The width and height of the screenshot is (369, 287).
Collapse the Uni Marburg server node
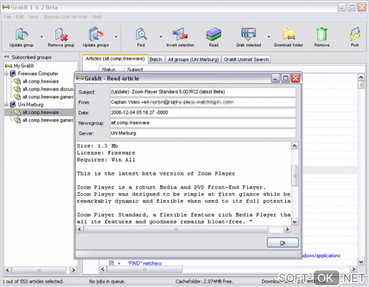(7, 104)
